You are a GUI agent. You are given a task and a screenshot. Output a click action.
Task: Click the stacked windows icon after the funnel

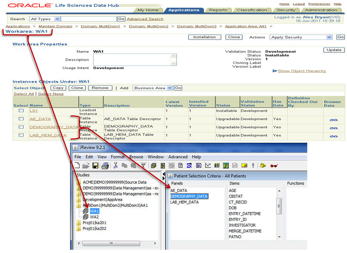coord(154,165)
